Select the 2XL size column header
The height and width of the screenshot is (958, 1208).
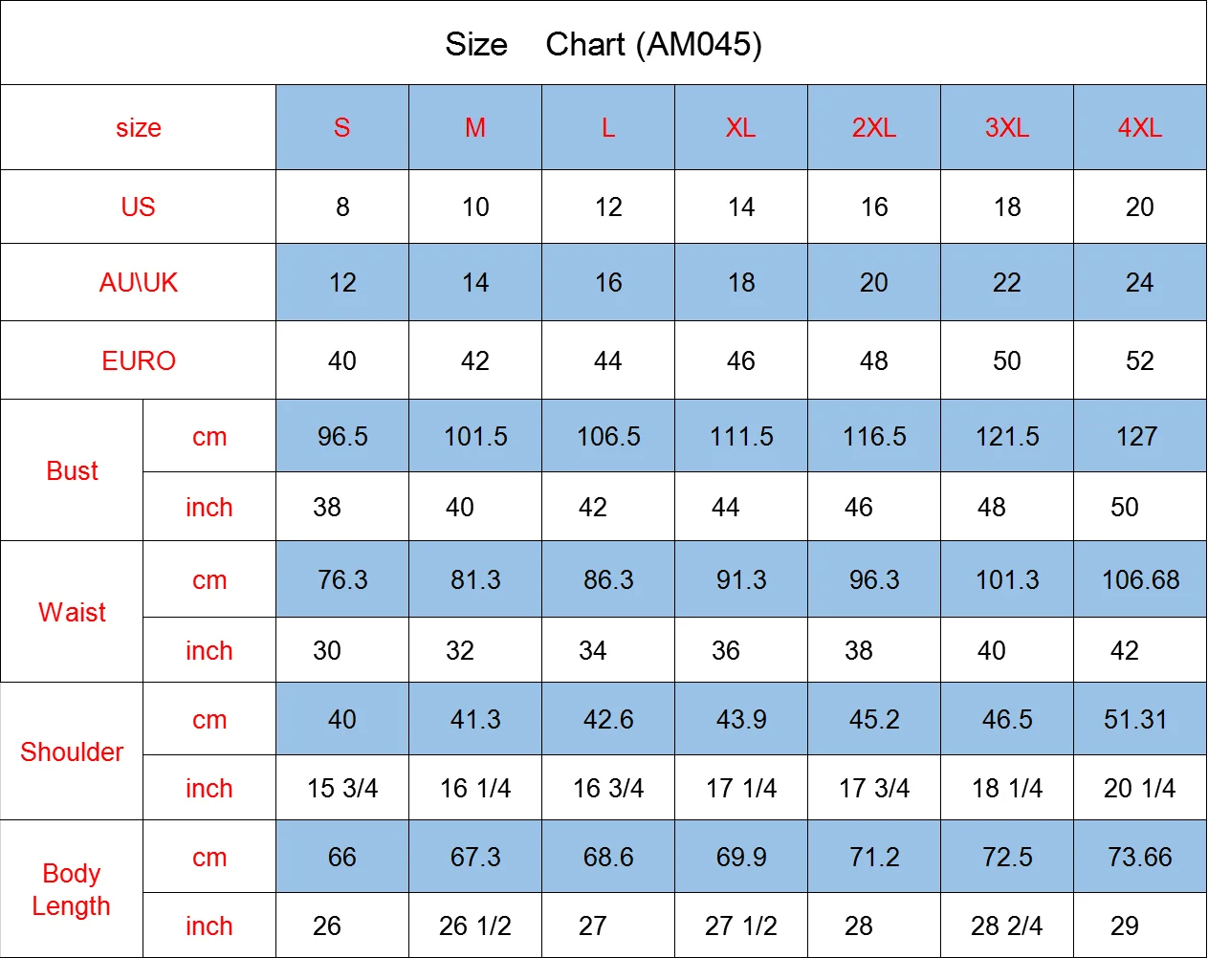tap(873, 128)
